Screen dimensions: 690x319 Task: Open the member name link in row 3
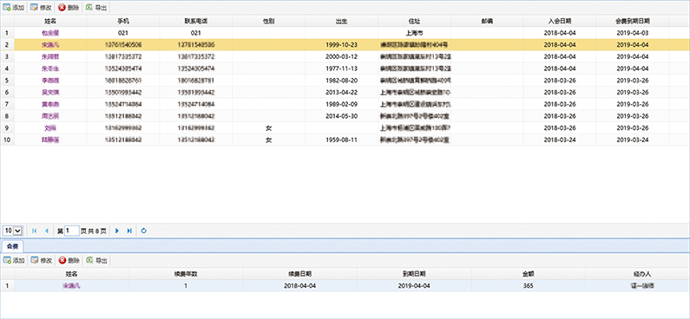point(50,56)
